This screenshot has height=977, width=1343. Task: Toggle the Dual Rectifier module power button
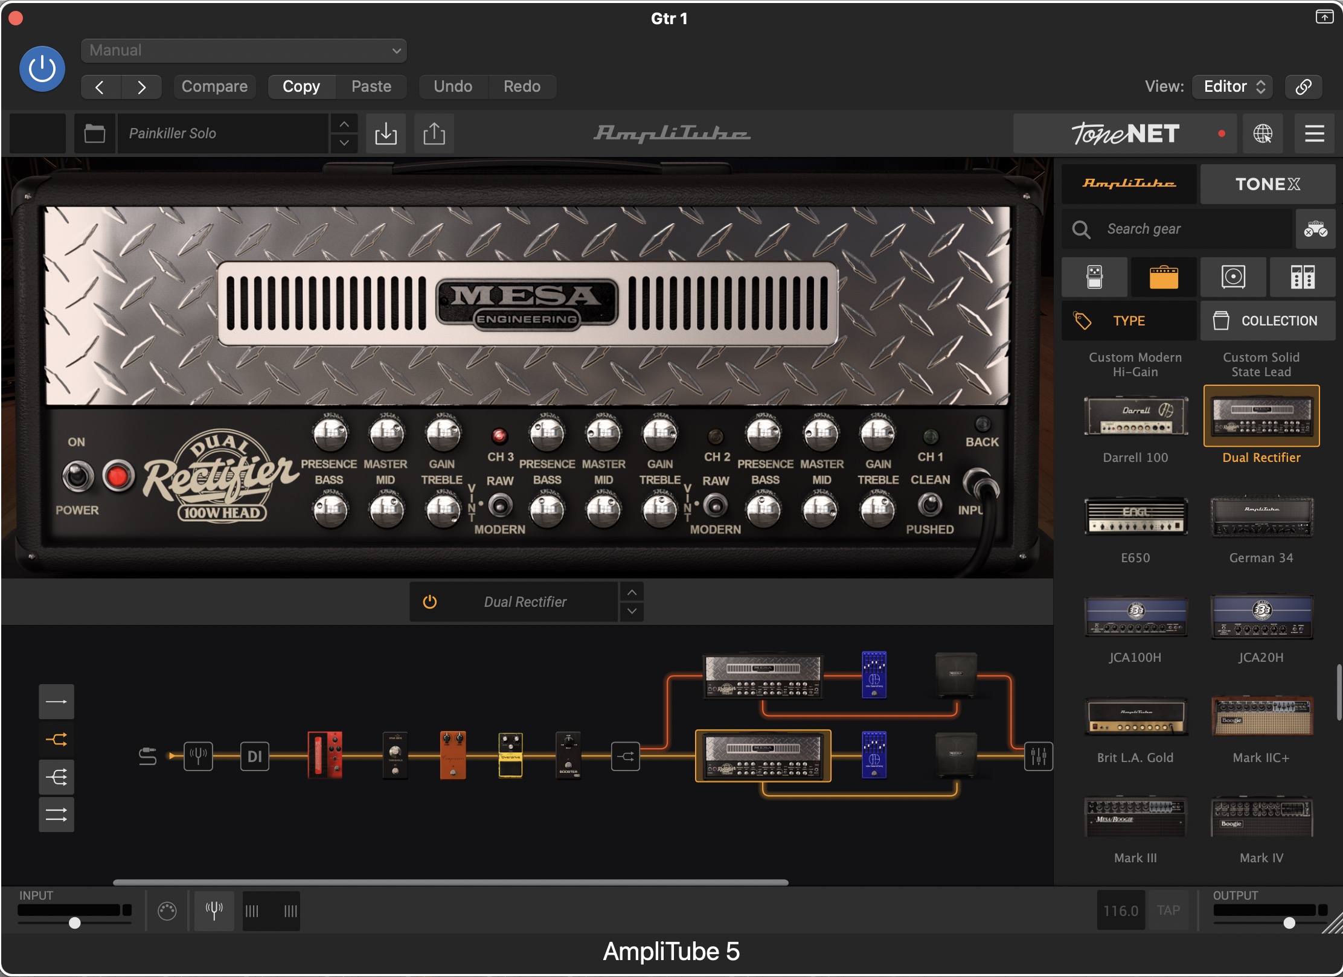(x=429, y=602)
